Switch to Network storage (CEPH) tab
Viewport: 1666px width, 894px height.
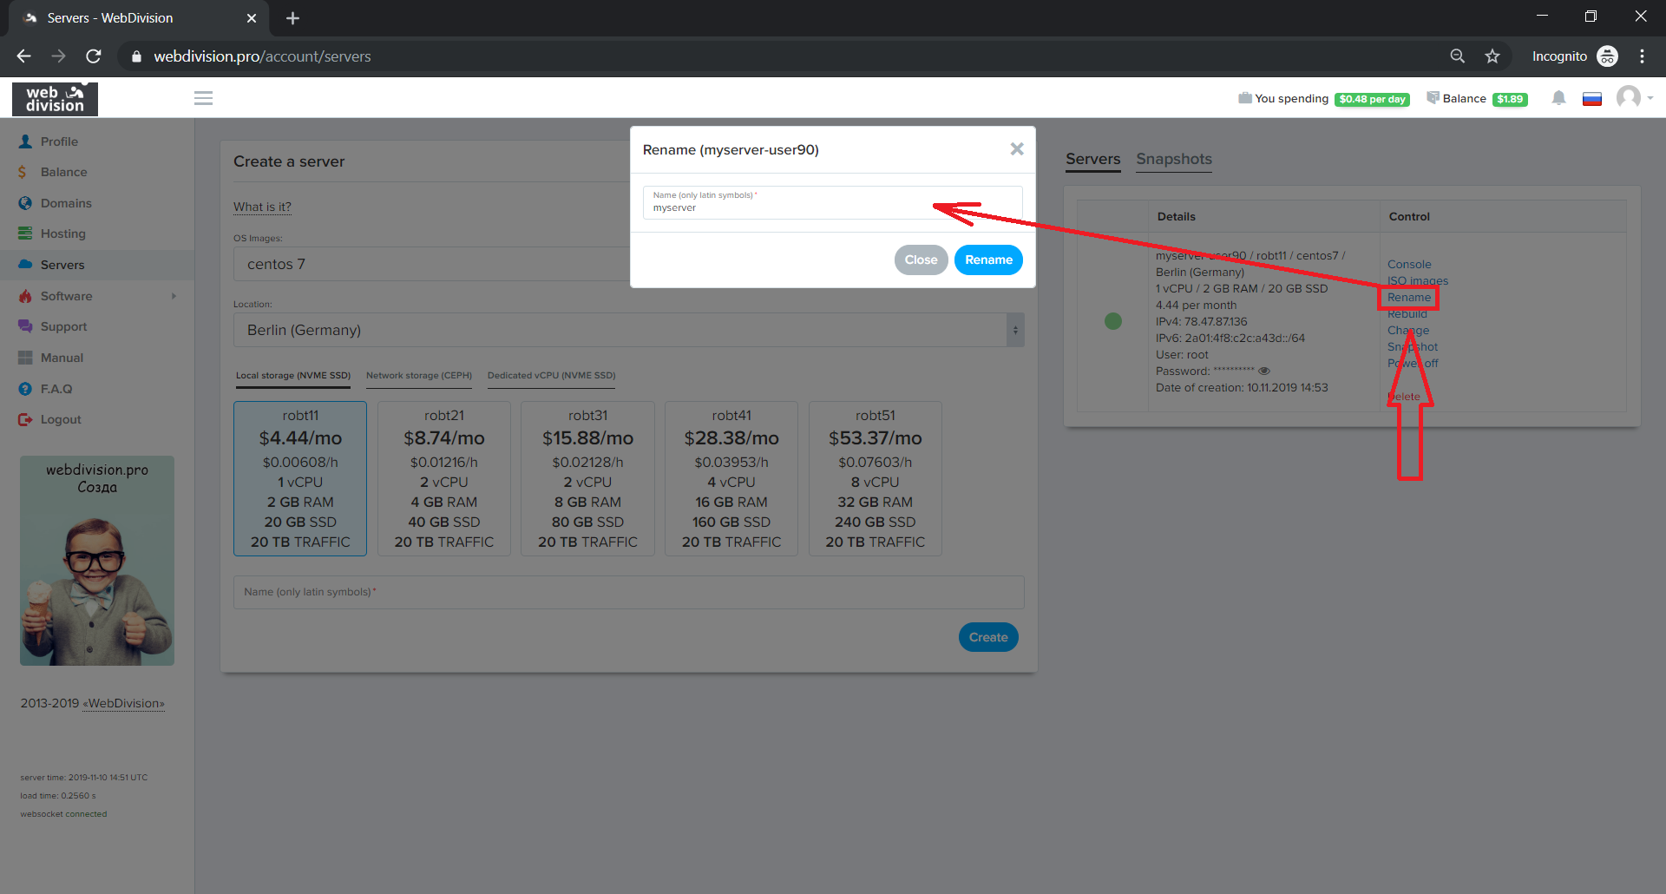[418, 376]
